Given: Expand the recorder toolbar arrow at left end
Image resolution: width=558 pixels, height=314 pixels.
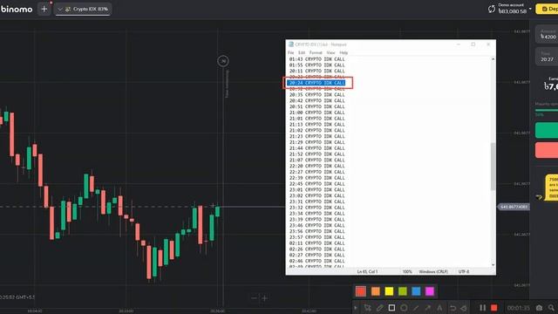Looking at the screenshot, I should click(x=355, y=308).
